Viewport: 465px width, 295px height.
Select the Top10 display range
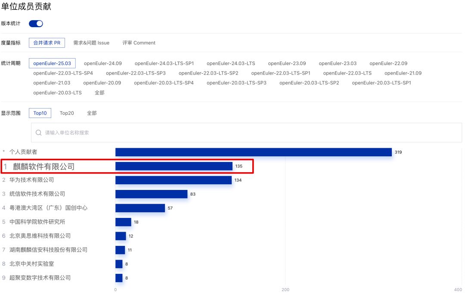(40, 113)
